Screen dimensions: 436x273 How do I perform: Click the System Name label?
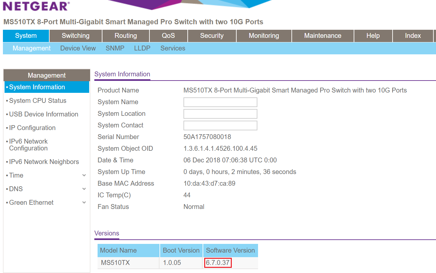(118, 102)
